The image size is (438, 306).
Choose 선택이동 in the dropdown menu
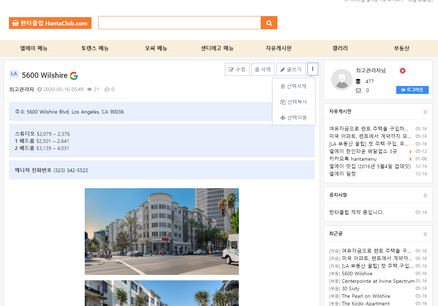(294, 117)
